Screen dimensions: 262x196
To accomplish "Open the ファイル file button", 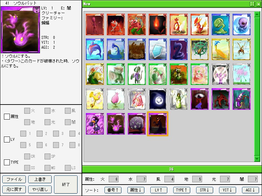I will pyautogui.click(x=14, y=179).
